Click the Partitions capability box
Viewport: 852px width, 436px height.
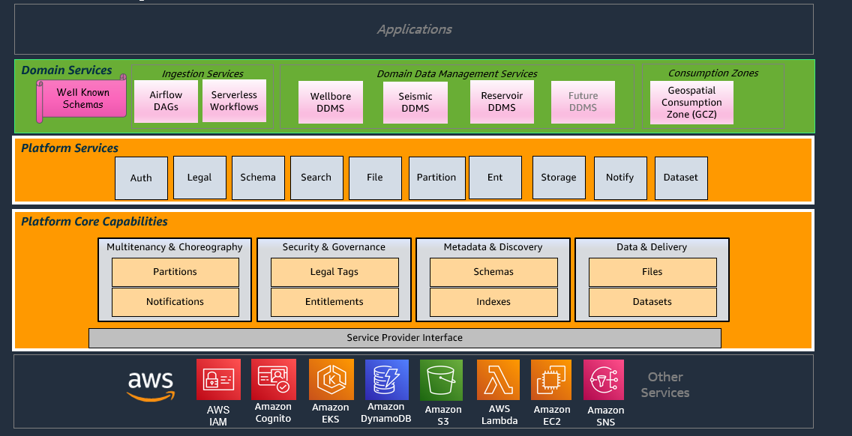click(x=175, y=272)
